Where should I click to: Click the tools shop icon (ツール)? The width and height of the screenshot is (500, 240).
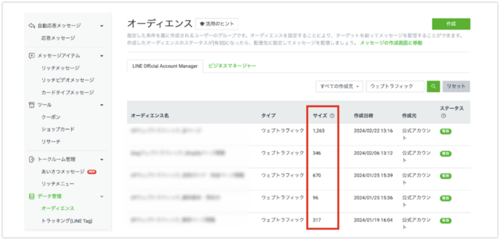(x=32, y=105)
